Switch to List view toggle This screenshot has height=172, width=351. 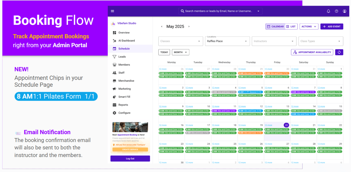[291, 27]
